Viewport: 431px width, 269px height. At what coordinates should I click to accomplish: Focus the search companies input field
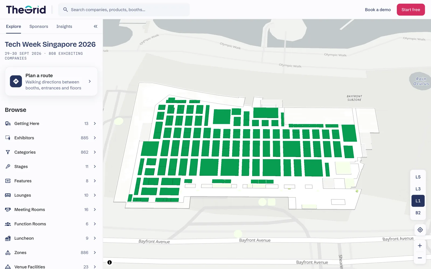[x=124, y=10]
